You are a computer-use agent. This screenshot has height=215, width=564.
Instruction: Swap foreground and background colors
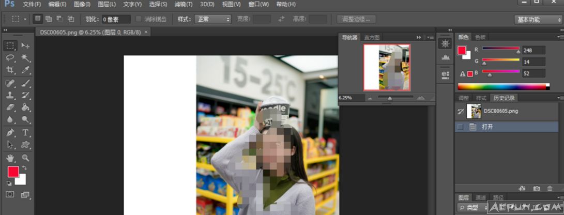click(x=24, y=168)
